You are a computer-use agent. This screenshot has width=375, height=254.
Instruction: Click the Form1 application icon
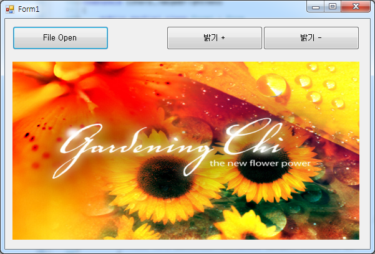pos(10,9)
